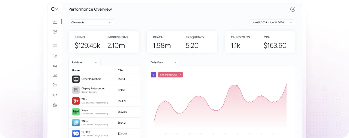Open the Google channel sidebar icon
This screenshot has height=138, width=349.
pyautogui.click(x=55, y=56)
